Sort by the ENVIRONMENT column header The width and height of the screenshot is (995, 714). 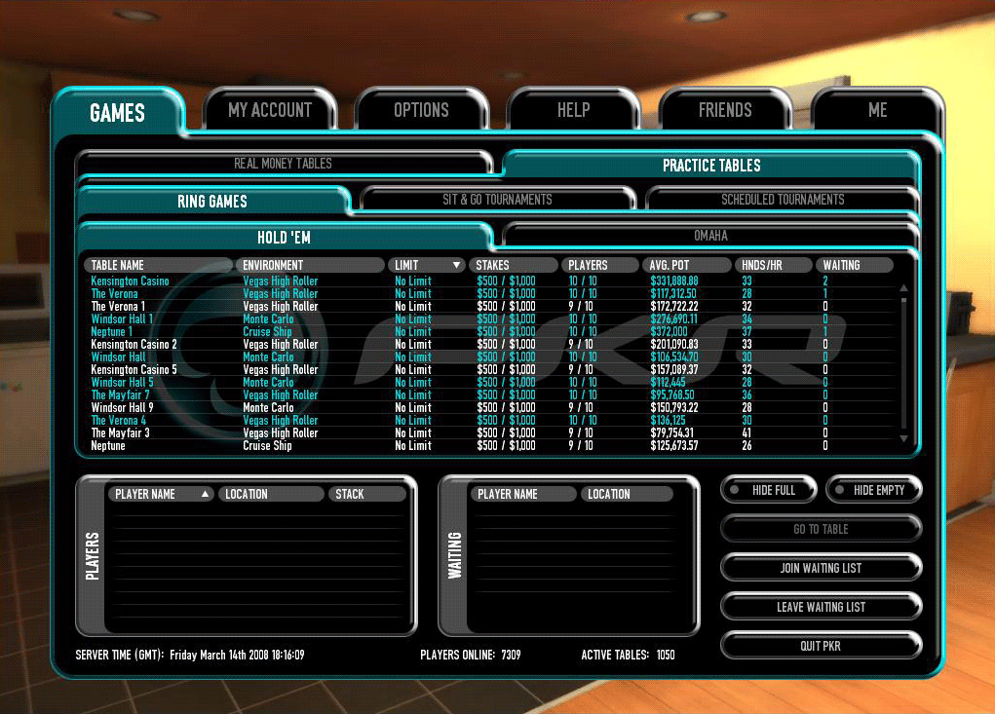click(310, 265)
